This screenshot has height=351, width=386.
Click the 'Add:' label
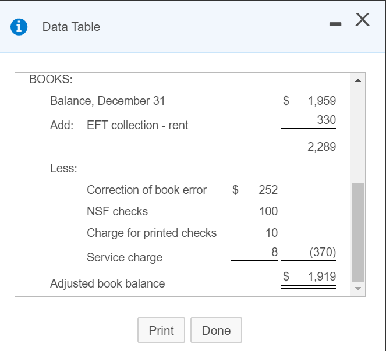[62, 125]
